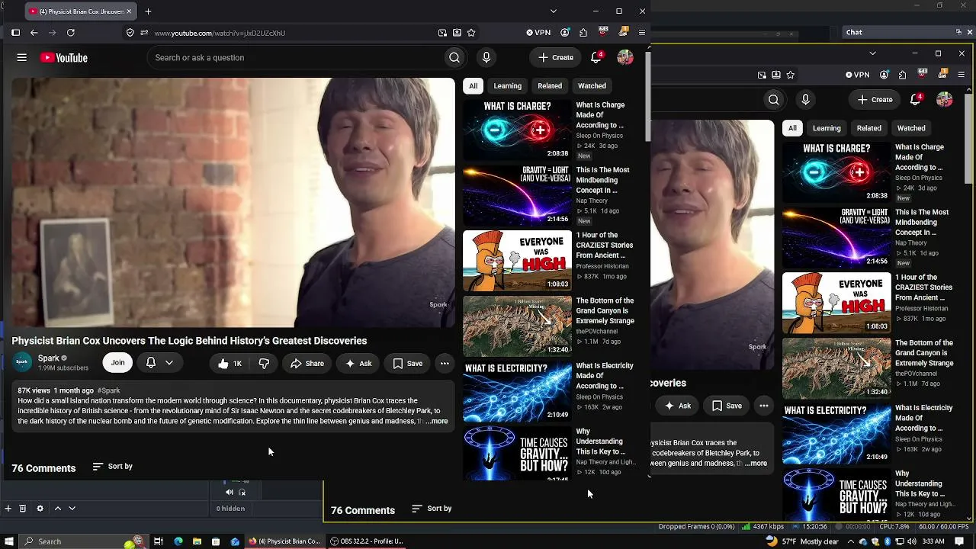Image resolution: width=976 pixels, height=549 pixels.
Task: Open What Is Charge thumbnail in left browser
Action: (517, 130)
